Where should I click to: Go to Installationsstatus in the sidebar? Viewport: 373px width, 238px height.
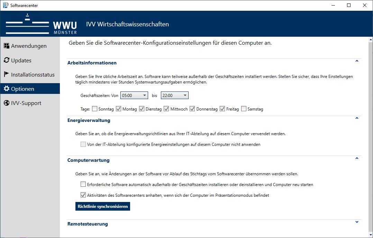[x=30, y=74]
